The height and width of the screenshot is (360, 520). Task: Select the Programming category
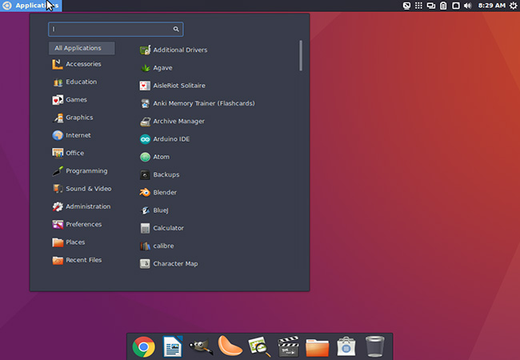[x=86, y=171]
